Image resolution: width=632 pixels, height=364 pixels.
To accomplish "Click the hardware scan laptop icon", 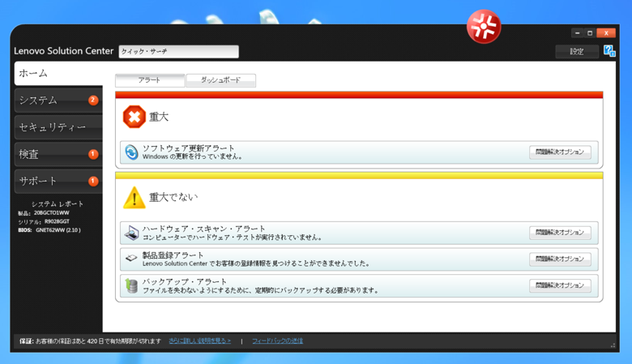I will click(131, 233).
